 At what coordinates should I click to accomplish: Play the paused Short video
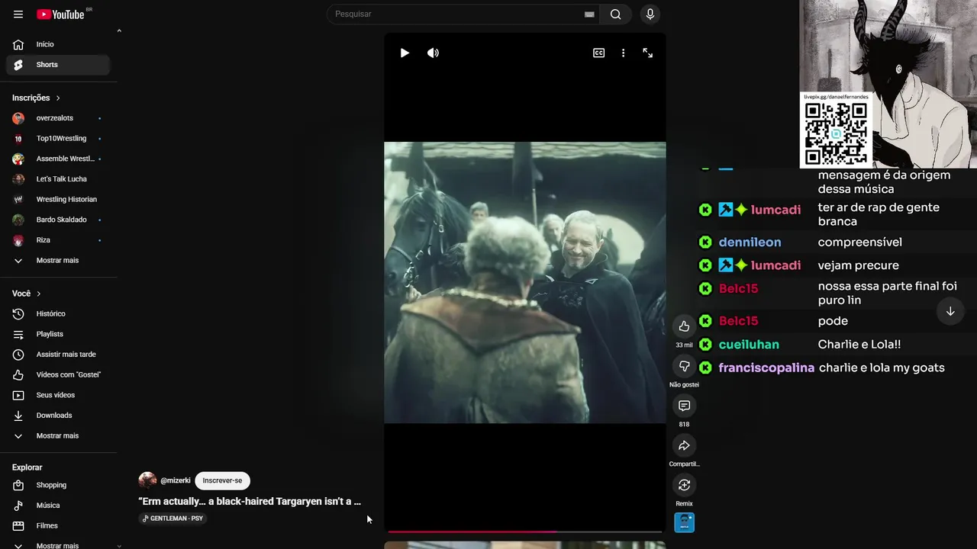[x=405, y=53]
